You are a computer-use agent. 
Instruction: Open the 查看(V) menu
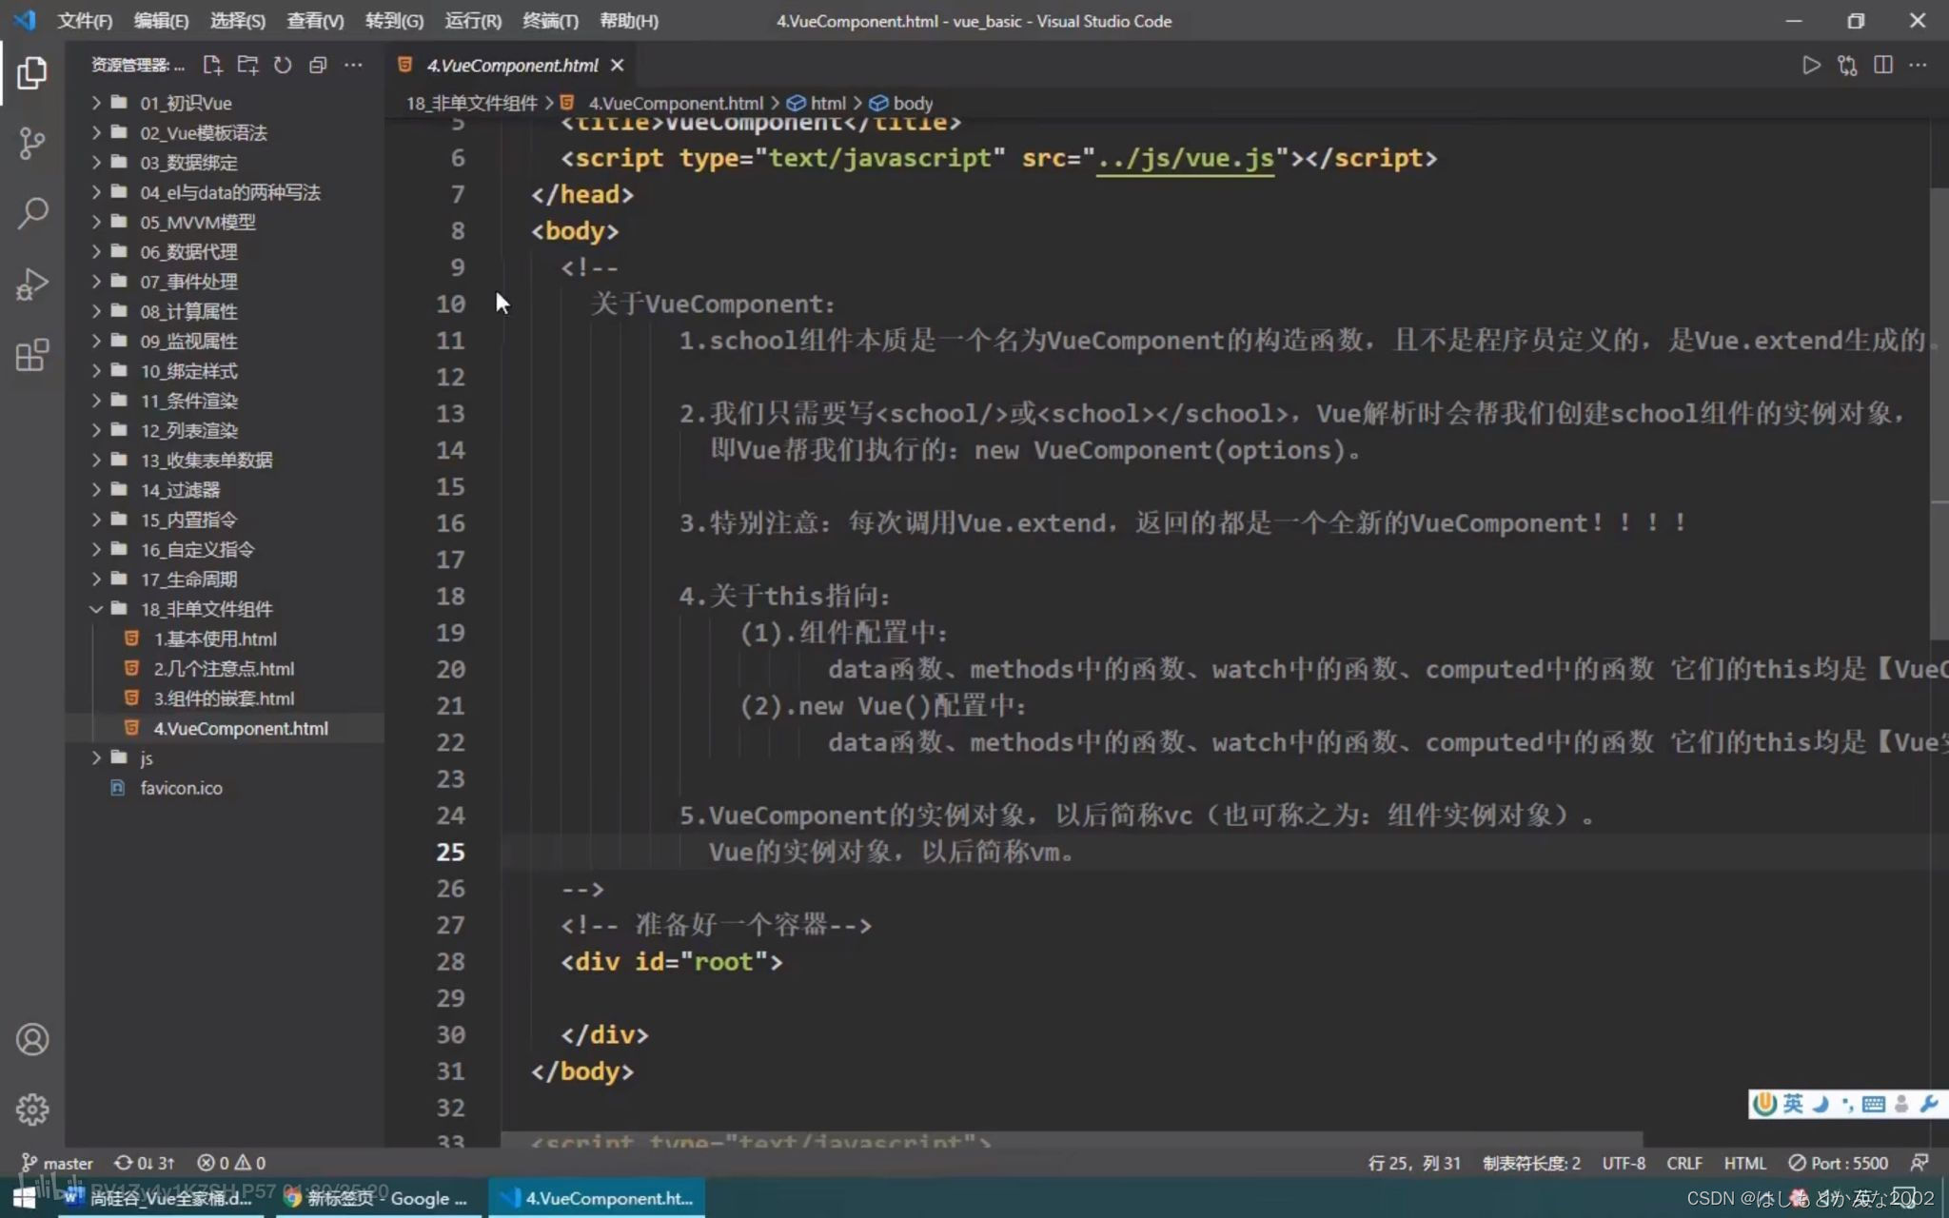tap(315, 20)
